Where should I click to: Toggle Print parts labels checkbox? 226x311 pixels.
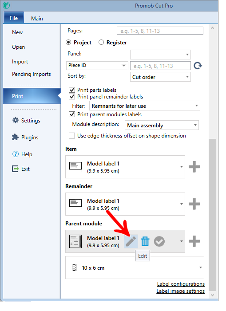(x=72, y=90)
